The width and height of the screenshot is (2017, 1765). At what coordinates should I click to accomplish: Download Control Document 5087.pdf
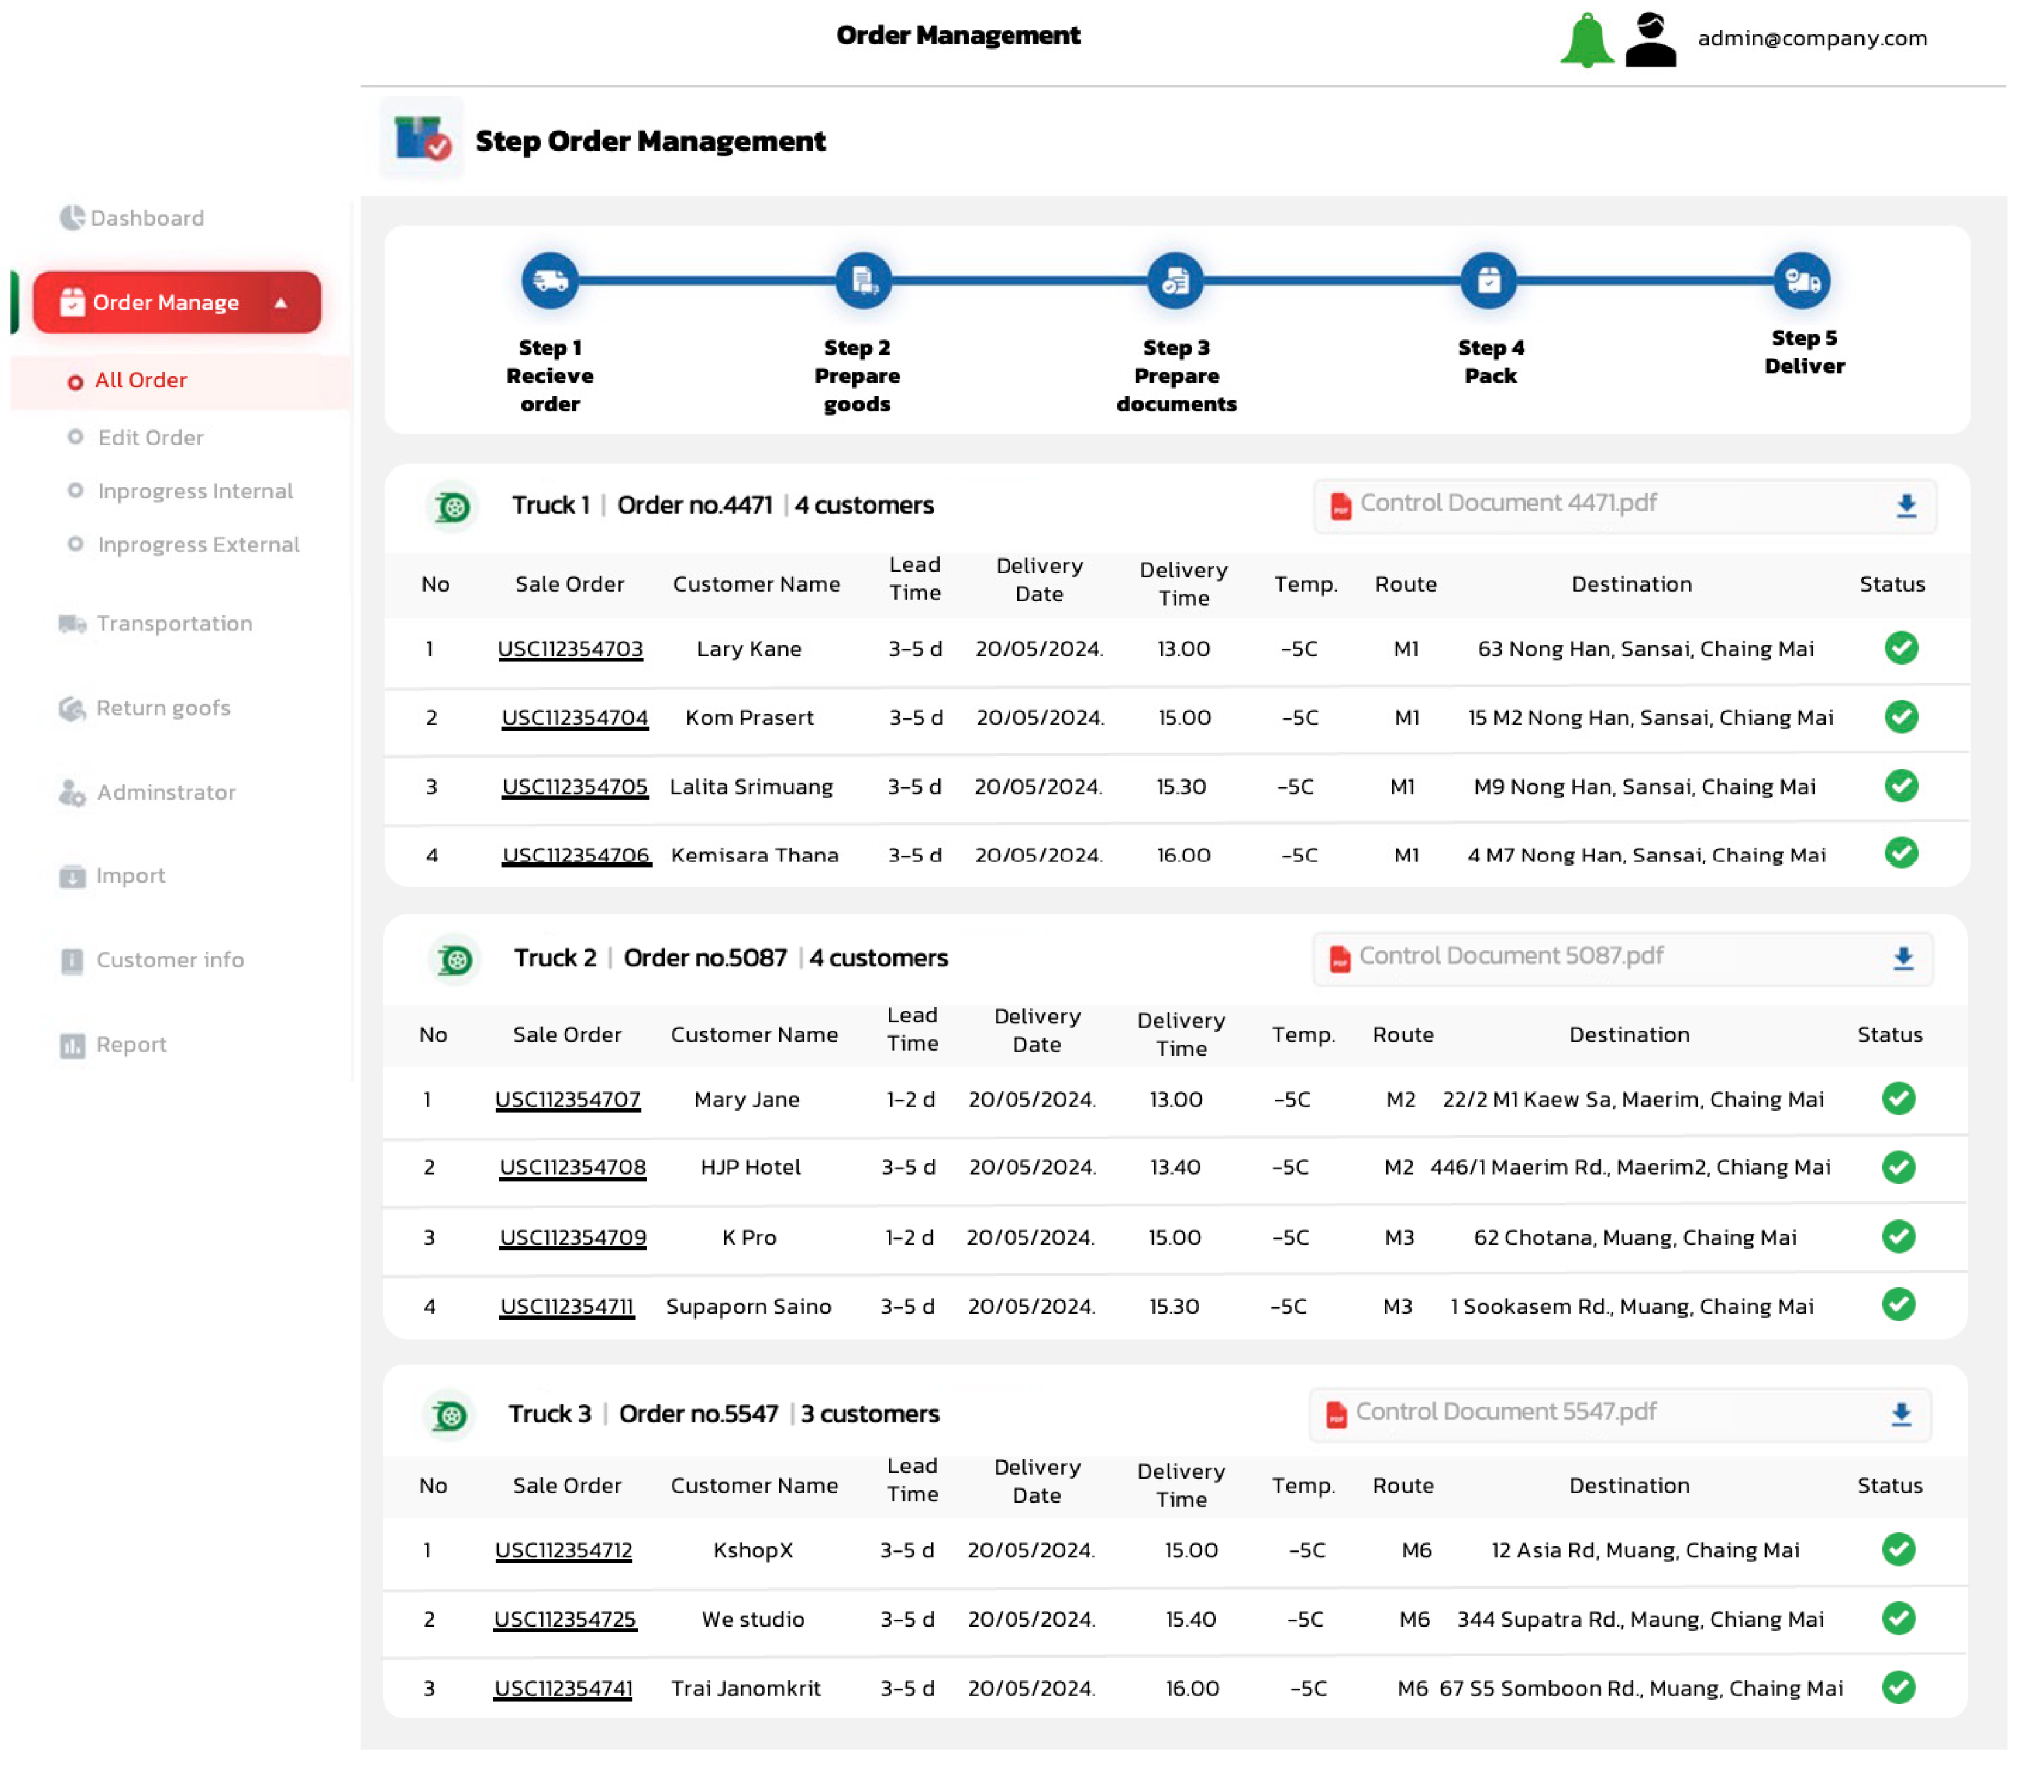click(1903, 958)
